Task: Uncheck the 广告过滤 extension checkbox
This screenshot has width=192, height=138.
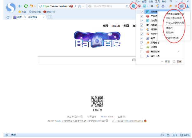Action: coord(142,16)
